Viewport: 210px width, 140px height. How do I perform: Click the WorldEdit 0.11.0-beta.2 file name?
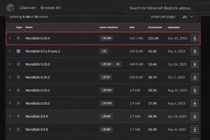pyautogui.click(x=43, y=51)
